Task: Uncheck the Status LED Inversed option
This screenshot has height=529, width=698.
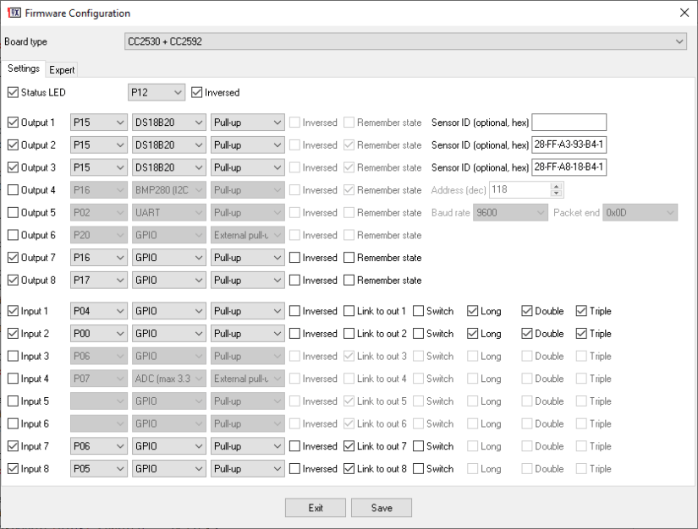Action: click(197, 92)
